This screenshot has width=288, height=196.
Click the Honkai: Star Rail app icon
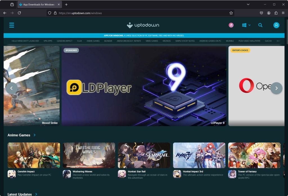pos(122,174)
